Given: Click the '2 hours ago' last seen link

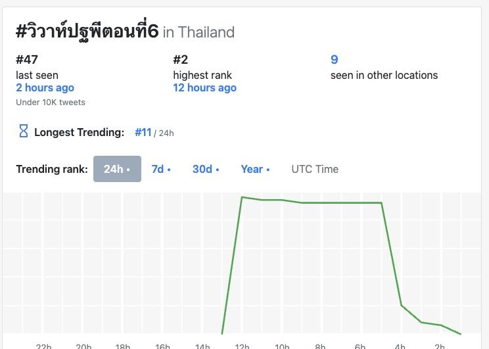Looking at the screenshot, I should [x=45, y=87].
